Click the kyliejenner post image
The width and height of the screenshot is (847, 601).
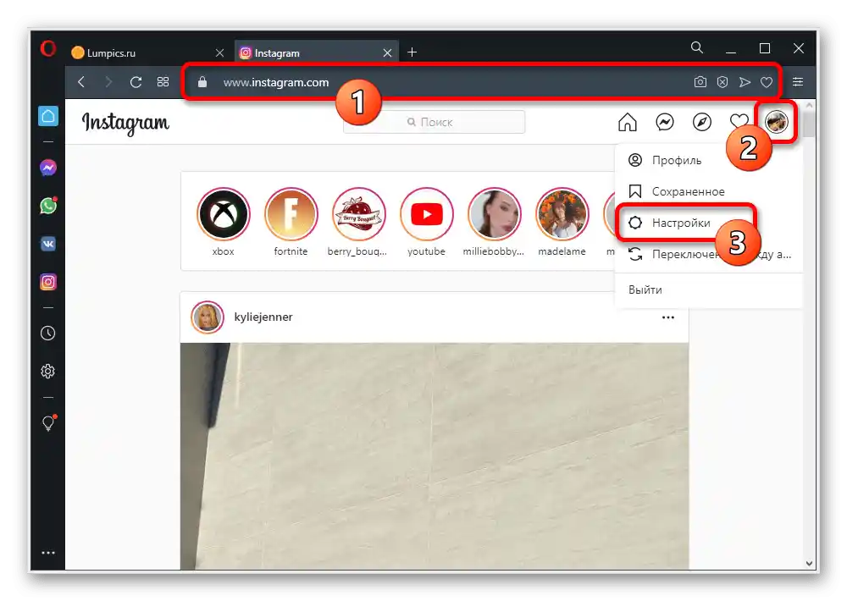435,456
